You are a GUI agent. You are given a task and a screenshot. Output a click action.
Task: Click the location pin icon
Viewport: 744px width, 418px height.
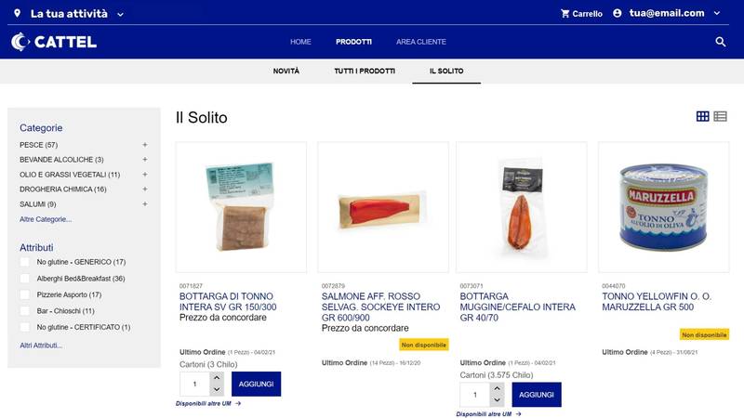tap(17, 13)
